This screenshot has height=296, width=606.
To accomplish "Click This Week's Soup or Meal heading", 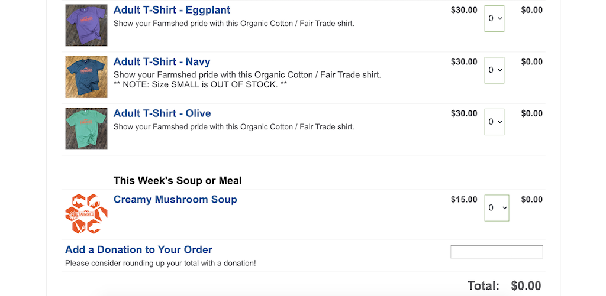I will (178, 180).
